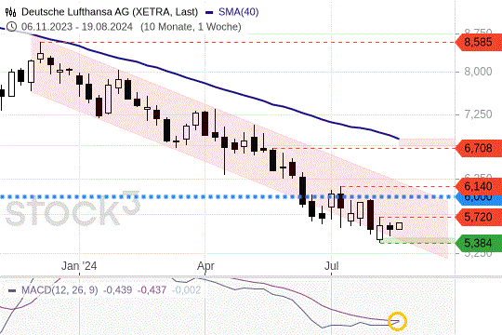Click the SMA(40) indicator label
The image size is (502, 335).
click(x=239, y=12)
